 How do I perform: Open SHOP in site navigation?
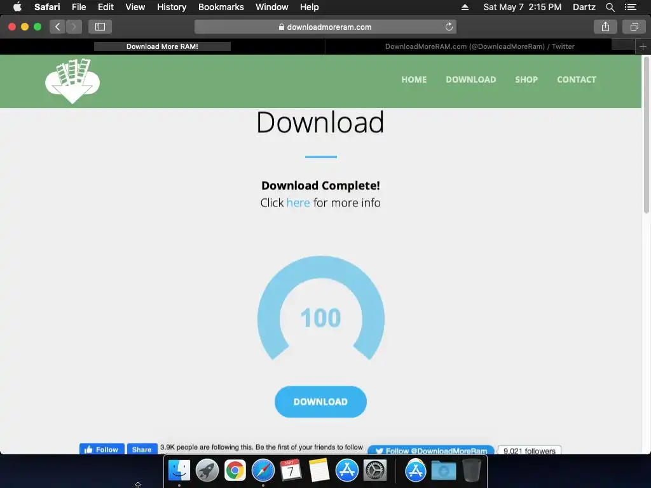[526, 79]
